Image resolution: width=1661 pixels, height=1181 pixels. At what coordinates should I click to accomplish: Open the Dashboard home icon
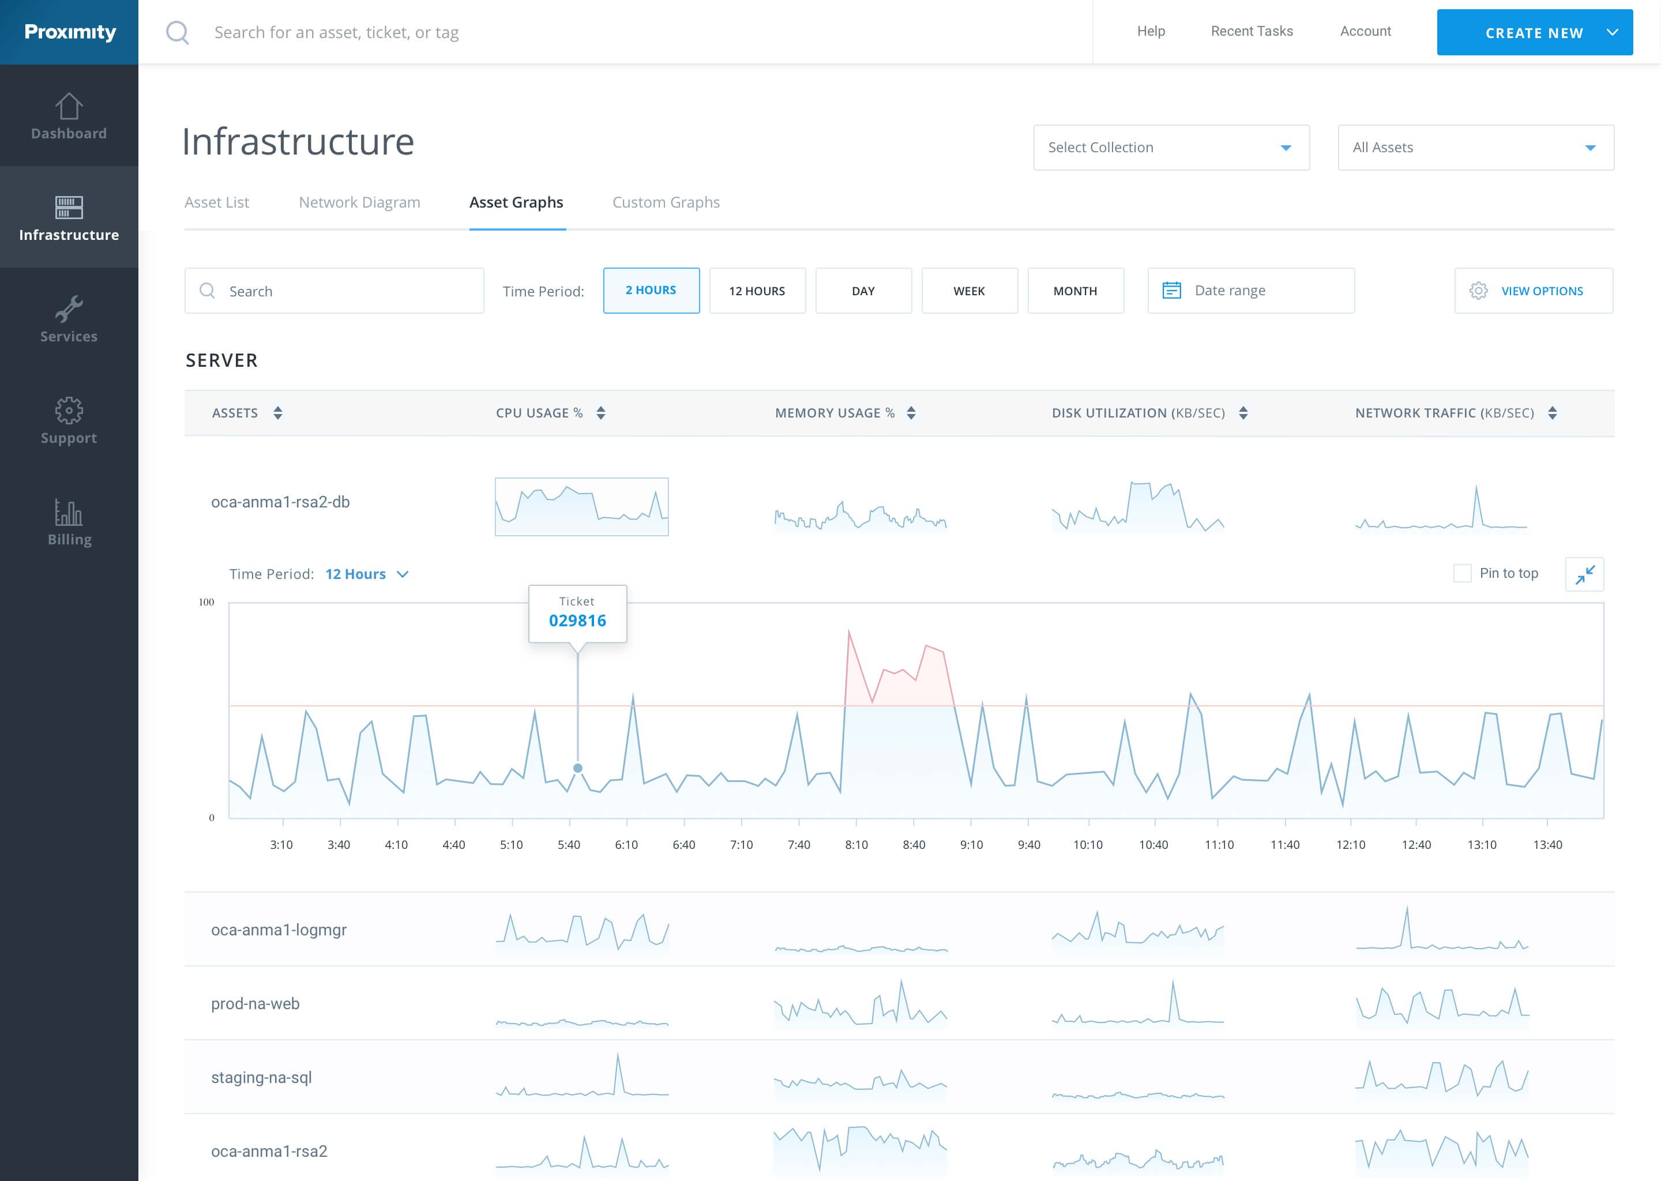69,107
